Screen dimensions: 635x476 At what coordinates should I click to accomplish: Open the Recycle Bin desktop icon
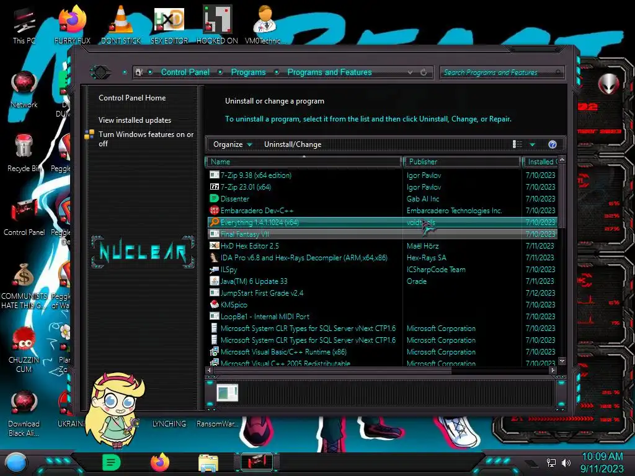tap(24, 153)
